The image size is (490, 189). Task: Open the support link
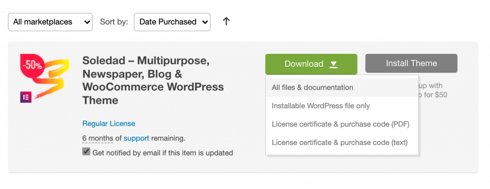click(136, 139)
